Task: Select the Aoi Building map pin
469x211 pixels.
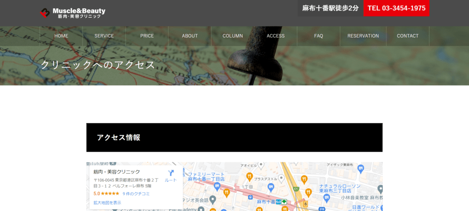Action: [x=261, y=164]
